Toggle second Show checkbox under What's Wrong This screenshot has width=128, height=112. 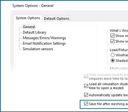coord(112,41)
